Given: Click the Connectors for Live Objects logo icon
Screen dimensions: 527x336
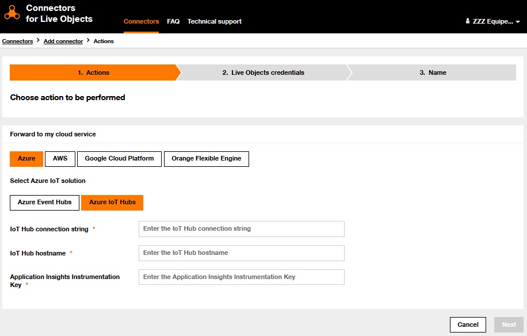Looking at the screenshot, I should tap(12, 13).
